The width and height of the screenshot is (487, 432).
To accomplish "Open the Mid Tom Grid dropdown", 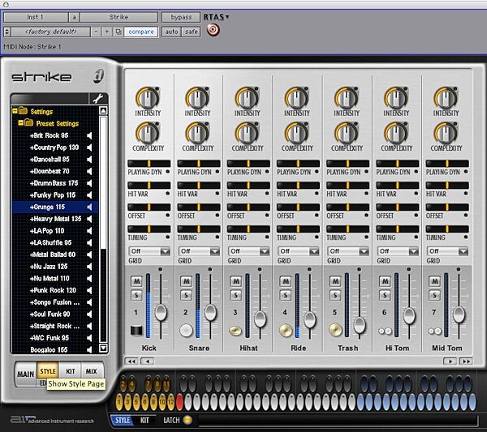I will point(447,251).
